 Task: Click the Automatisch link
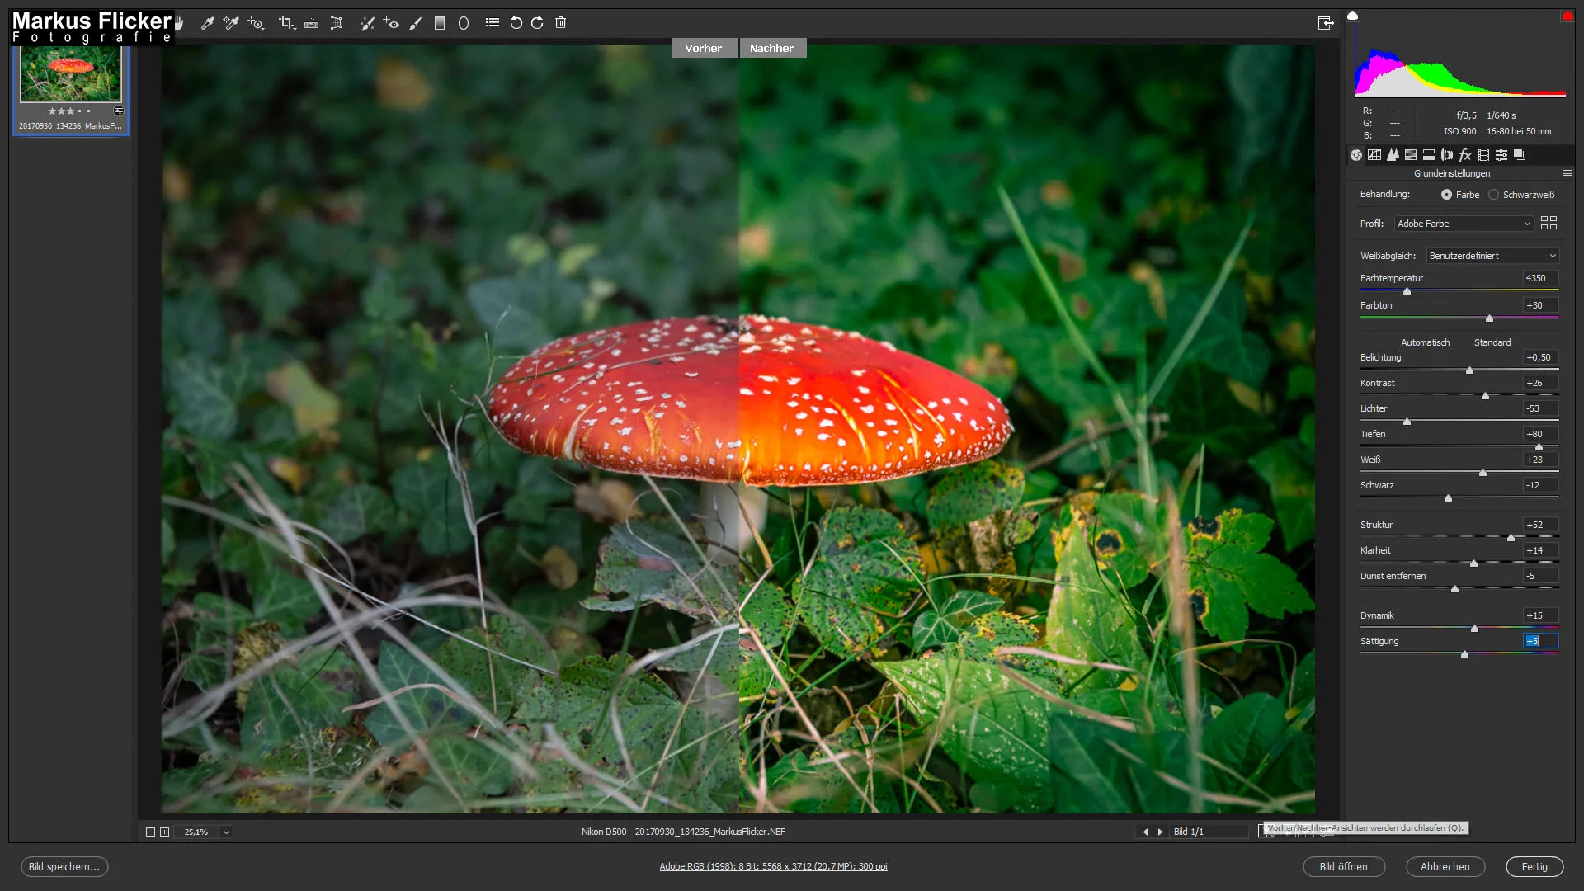point(1425,342)
